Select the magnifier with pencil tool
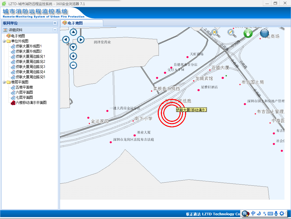Image resolution: width=291 pixels, height=219 pixels. [232, 33]
